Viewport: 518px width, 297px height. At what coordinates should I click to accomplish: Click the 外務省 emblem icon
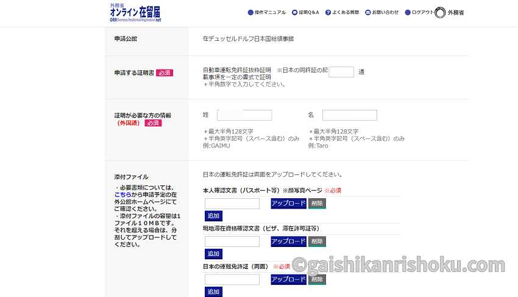[x=440, y=13]
